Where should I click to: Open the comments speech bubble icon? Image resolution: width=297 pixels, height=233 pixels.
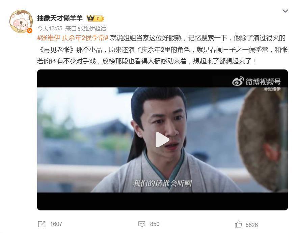pyautogui.click(x=142, y=224)
